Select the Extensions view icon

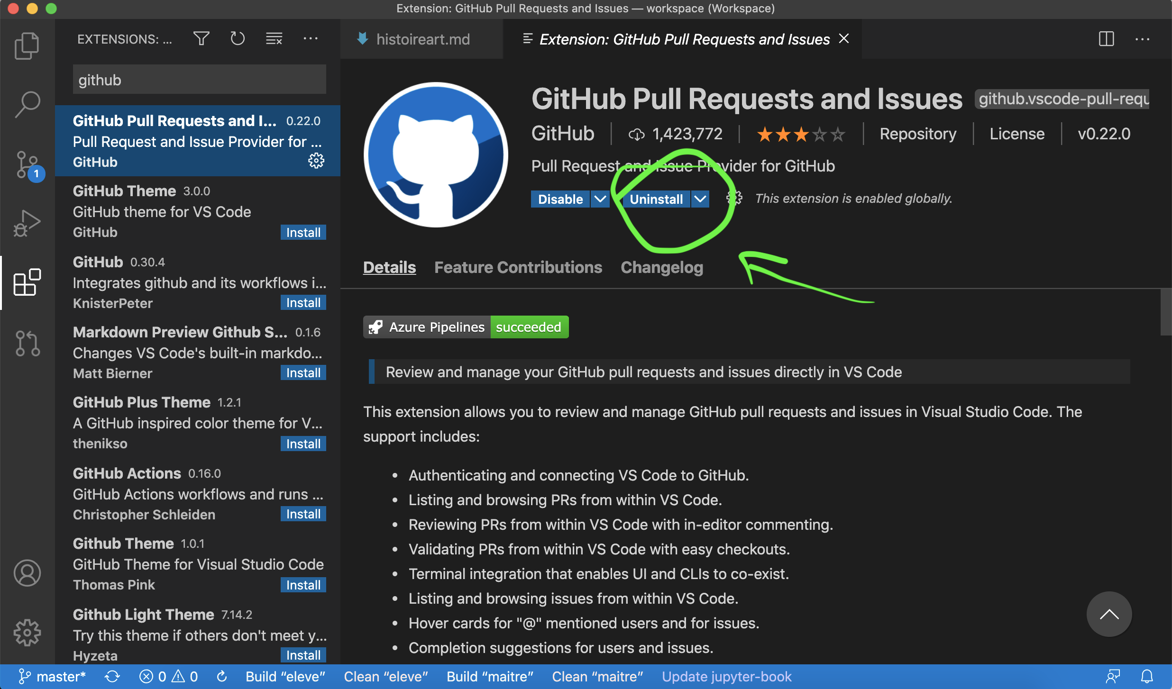point(27,282)
